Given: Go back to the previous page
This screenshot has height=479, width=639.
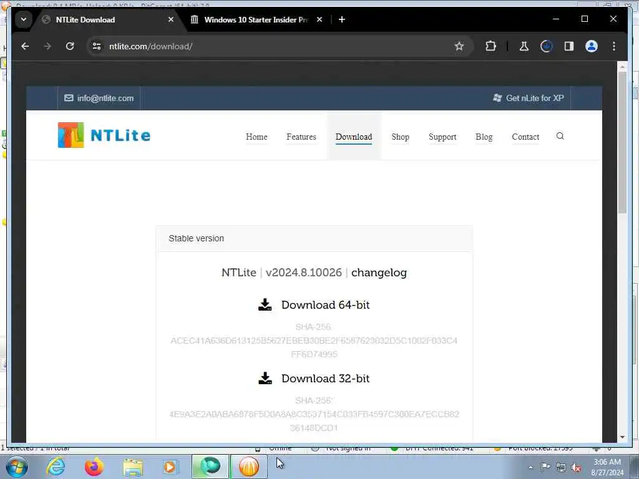Looking at the screenshot, I should pos(25,46).
